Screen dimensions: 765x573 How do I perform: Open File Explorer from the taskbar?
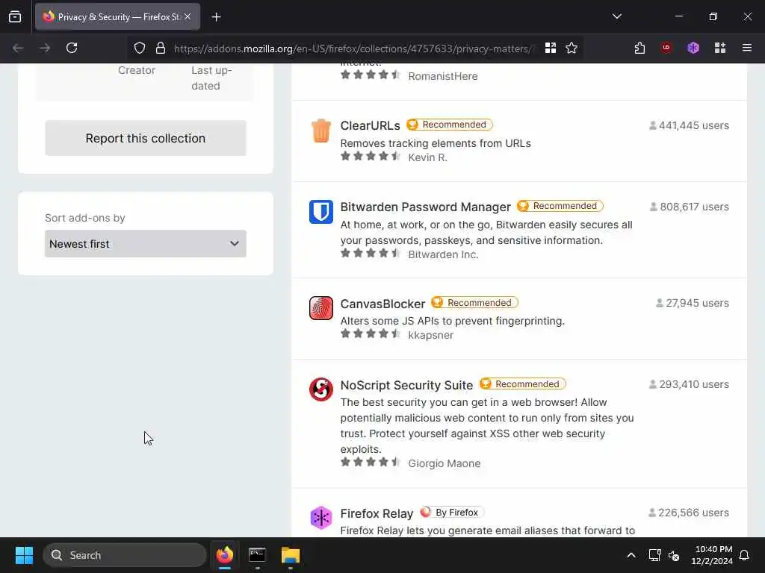(291, 555)
